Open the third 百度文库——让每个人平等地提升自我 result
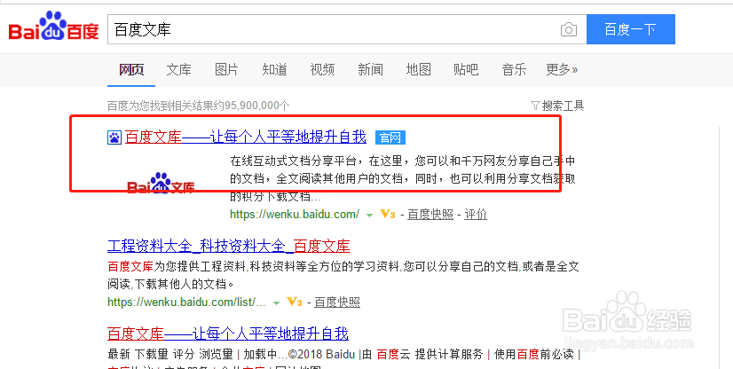 228,334
